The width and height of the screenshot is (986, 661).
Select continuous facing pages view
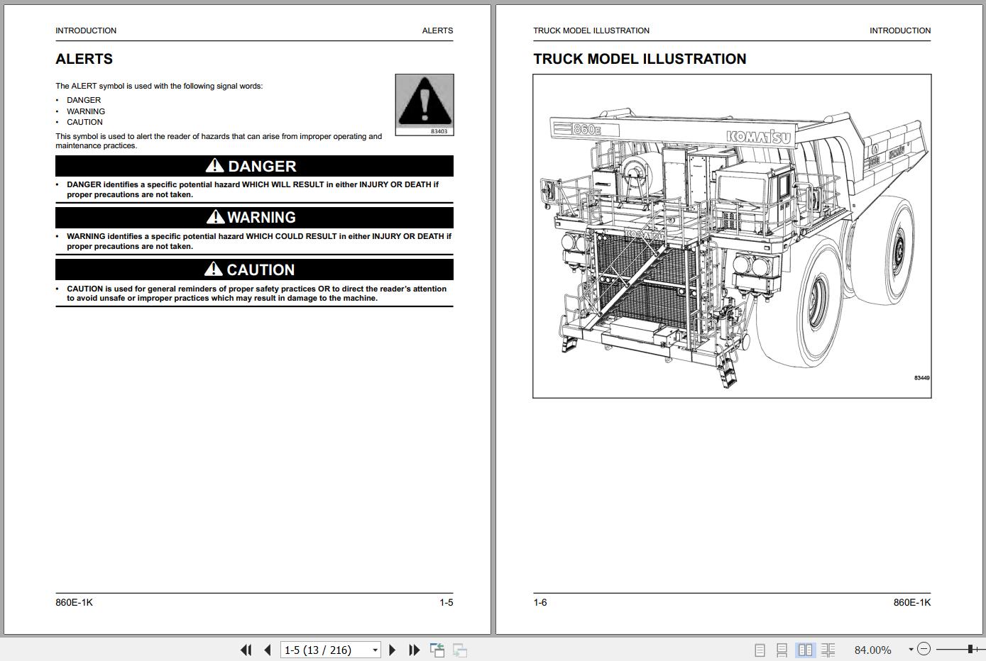click(828, 650)
